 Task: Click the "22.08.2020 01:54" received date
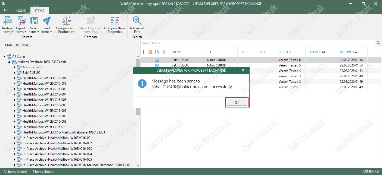pyautogui.click(x=351, y=60)
